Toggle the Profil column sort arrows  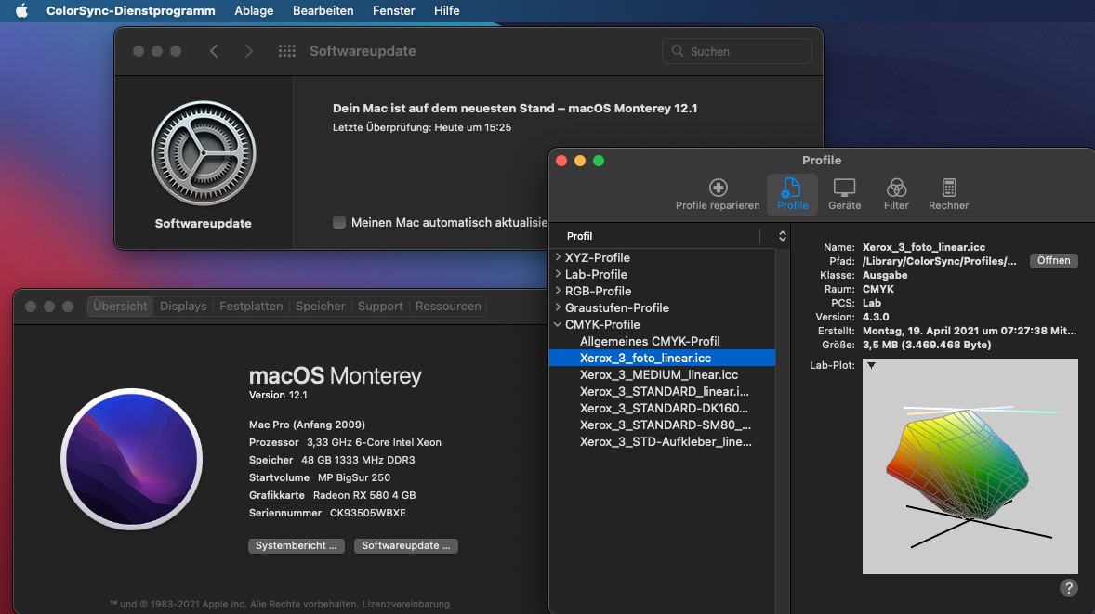click(x=782, y=236)
